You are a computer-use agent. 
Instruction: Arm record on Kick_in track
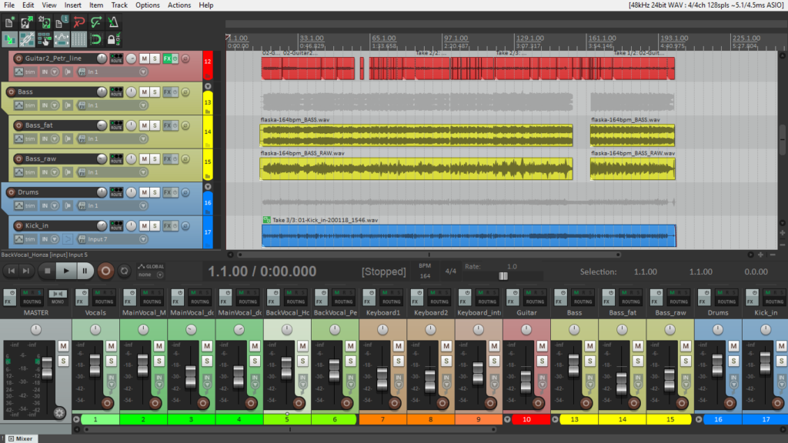coord(18,225)
